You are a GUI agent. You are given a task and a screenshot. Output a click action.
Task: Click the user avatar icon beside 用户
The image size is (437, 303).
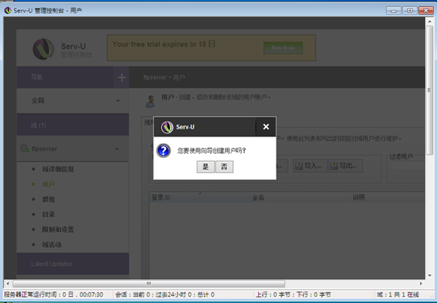pyautogui.click(x=150, y=101)
